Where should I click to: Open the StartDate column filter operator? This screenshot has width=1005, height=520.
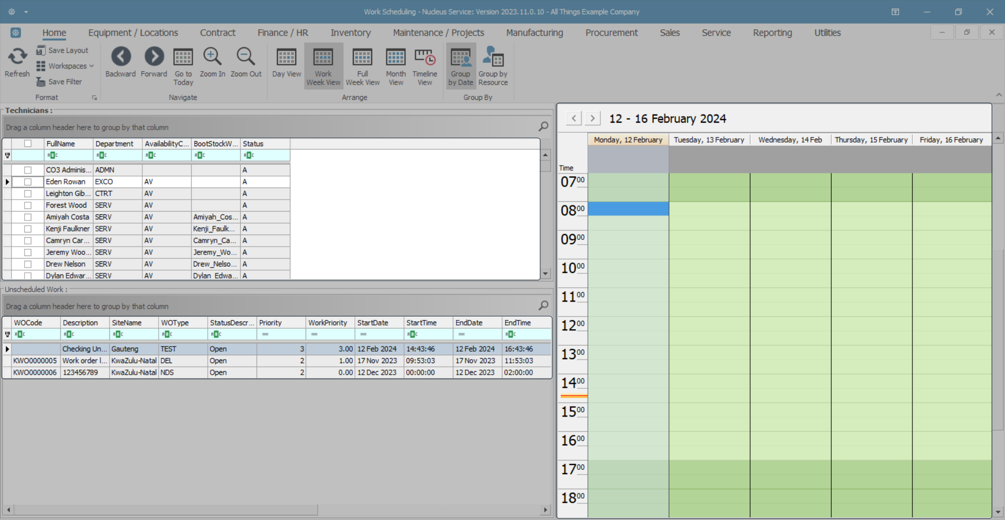[363, 334]
